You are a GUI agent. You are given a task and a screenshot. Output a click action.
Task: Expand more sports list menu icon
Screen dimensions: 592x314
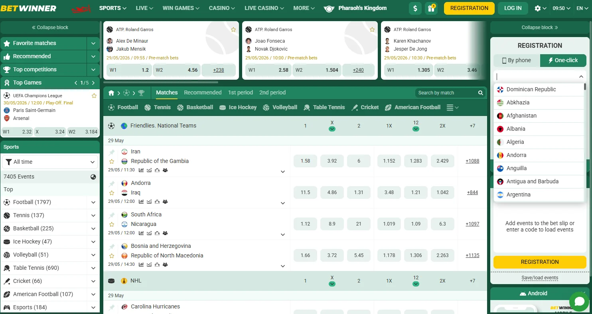point(453,107)
